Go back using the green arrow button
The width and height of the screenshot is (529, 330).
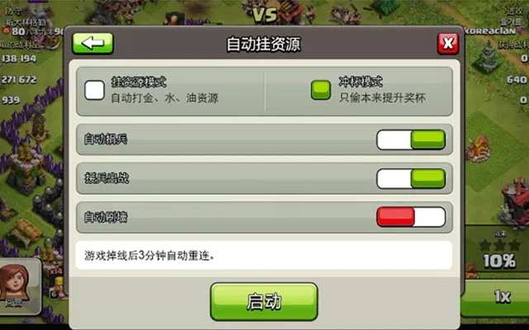point(93,44)
